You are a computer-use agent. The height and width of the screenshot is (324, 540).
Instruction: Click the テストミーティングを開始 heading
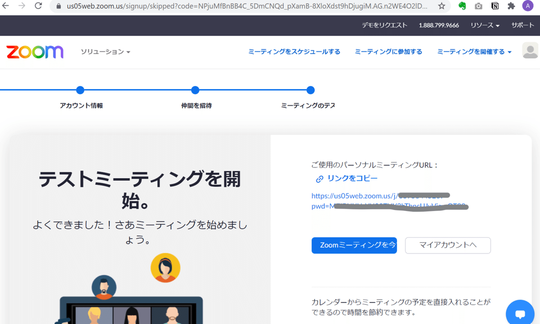coord(139,191)
